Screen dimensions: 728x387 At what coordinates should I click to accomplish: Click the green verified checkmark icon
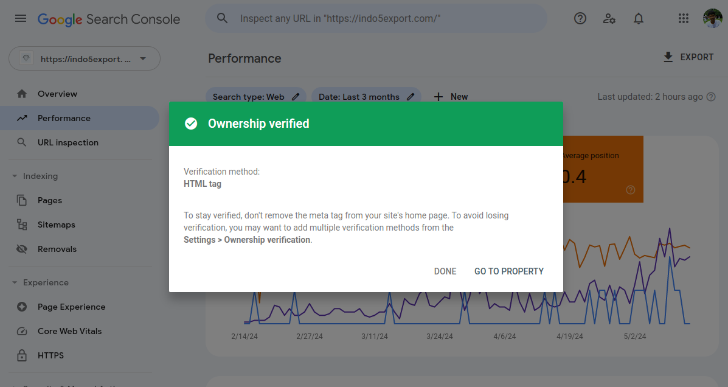pos(191,124)
